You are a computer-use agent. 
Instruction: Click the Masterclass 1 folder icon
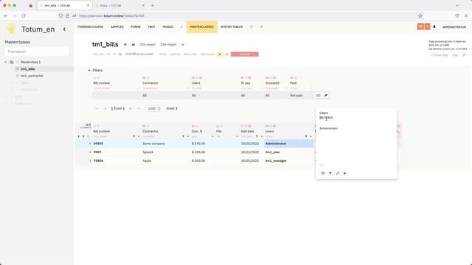tap(12, 62)
